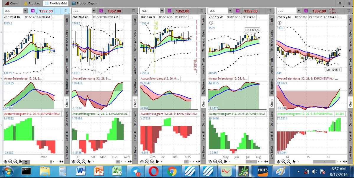Image resolution: width=354 pixels, height=178 pixels.
Task: Select crosshair tool under the 20 d 1h chart
Action: [x=5, y=162]
